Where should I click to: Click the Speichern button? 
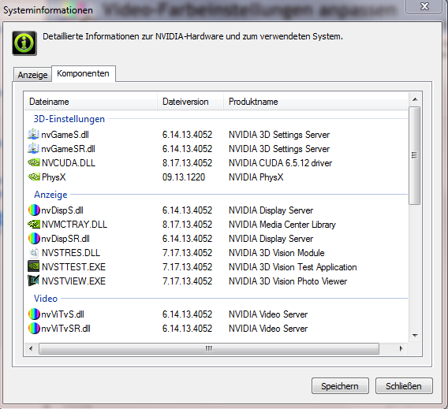click(340, 386)
